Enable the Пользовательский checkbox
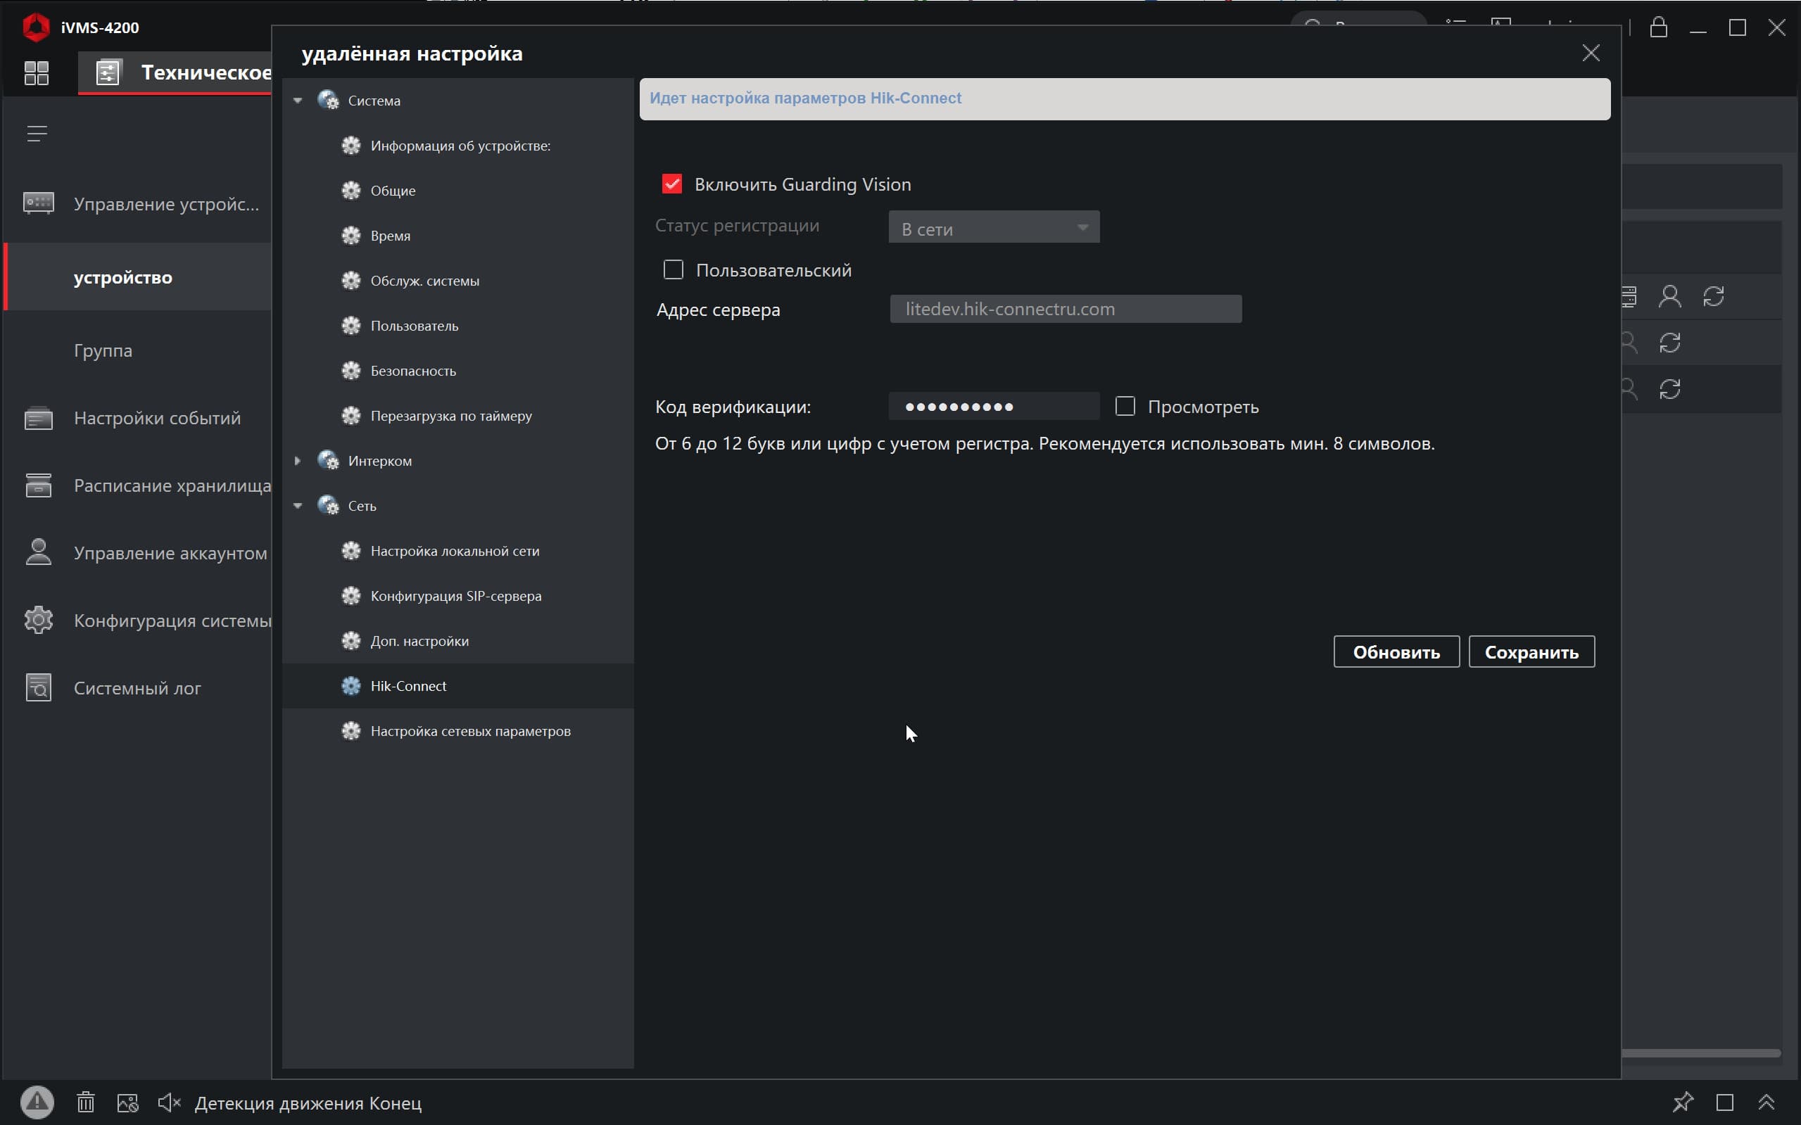The width and height of the screenshot is (1801, 1125). [x=673, y=270]
